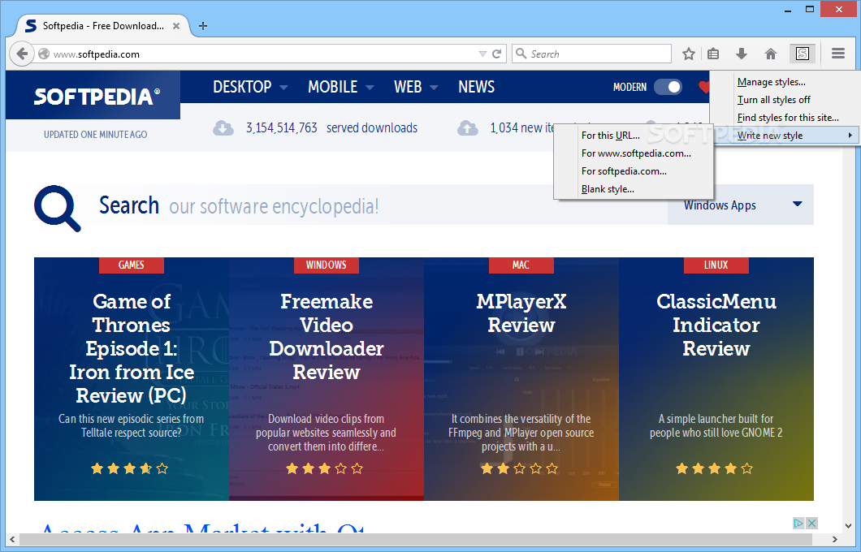Toggle the MODERN layout switch

(x=668, y=87)
